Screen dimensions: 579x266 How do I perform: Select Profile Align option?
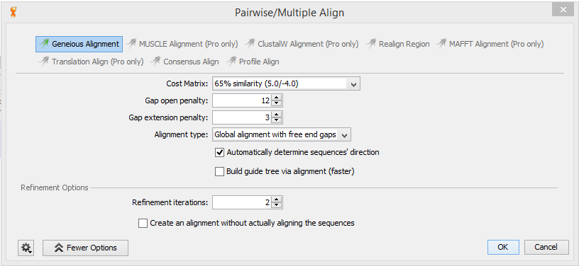point(253,62)
